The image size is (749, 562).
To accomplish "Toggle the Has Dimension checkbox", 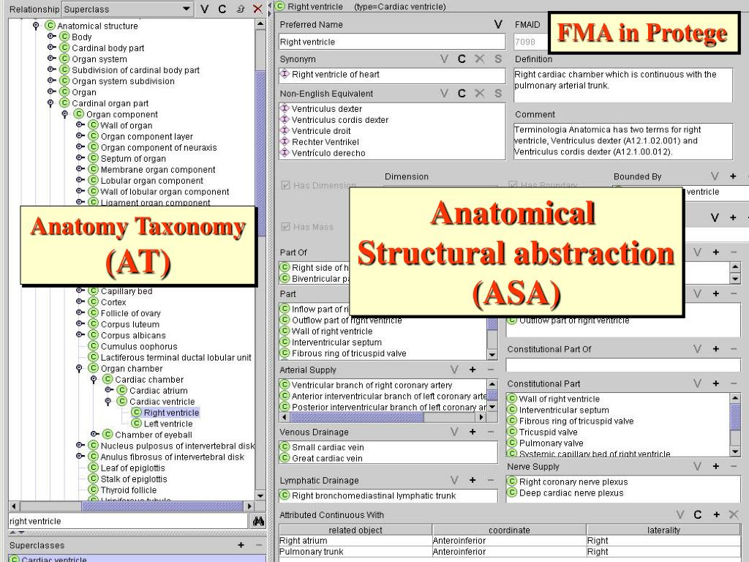I will 286,185.
